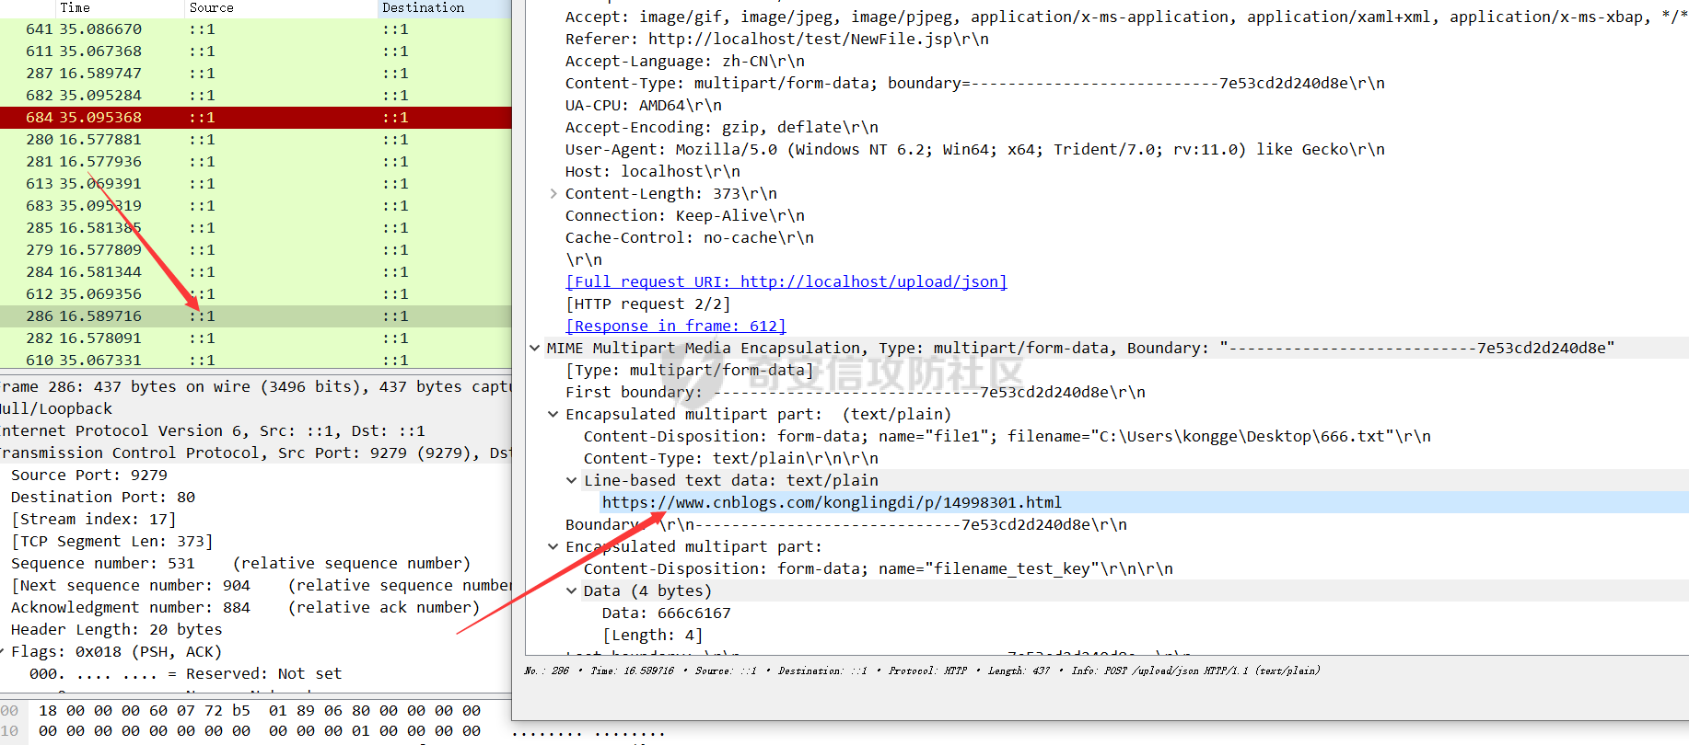Select packet 610 at time 35.067331
Viewport: 1689px width, 745px height.
(x=256, y=359)
